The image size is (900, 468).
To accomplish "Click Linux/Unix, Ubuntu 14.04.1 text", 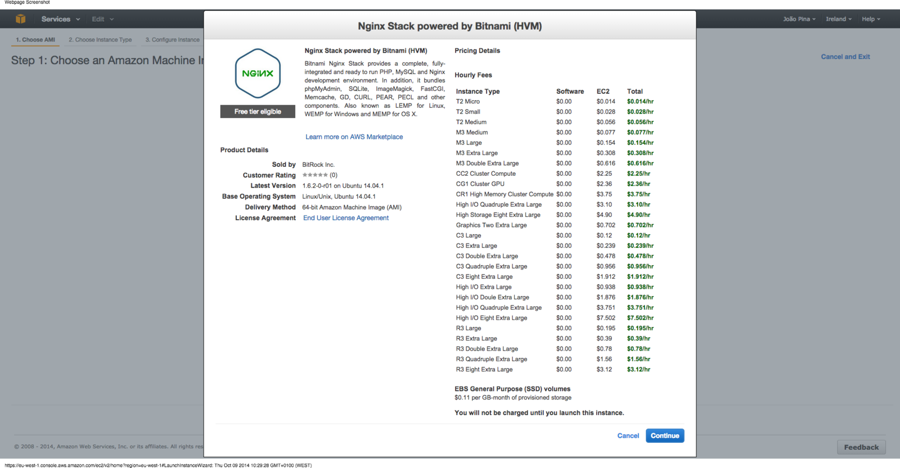I will (x=339, y=197).
